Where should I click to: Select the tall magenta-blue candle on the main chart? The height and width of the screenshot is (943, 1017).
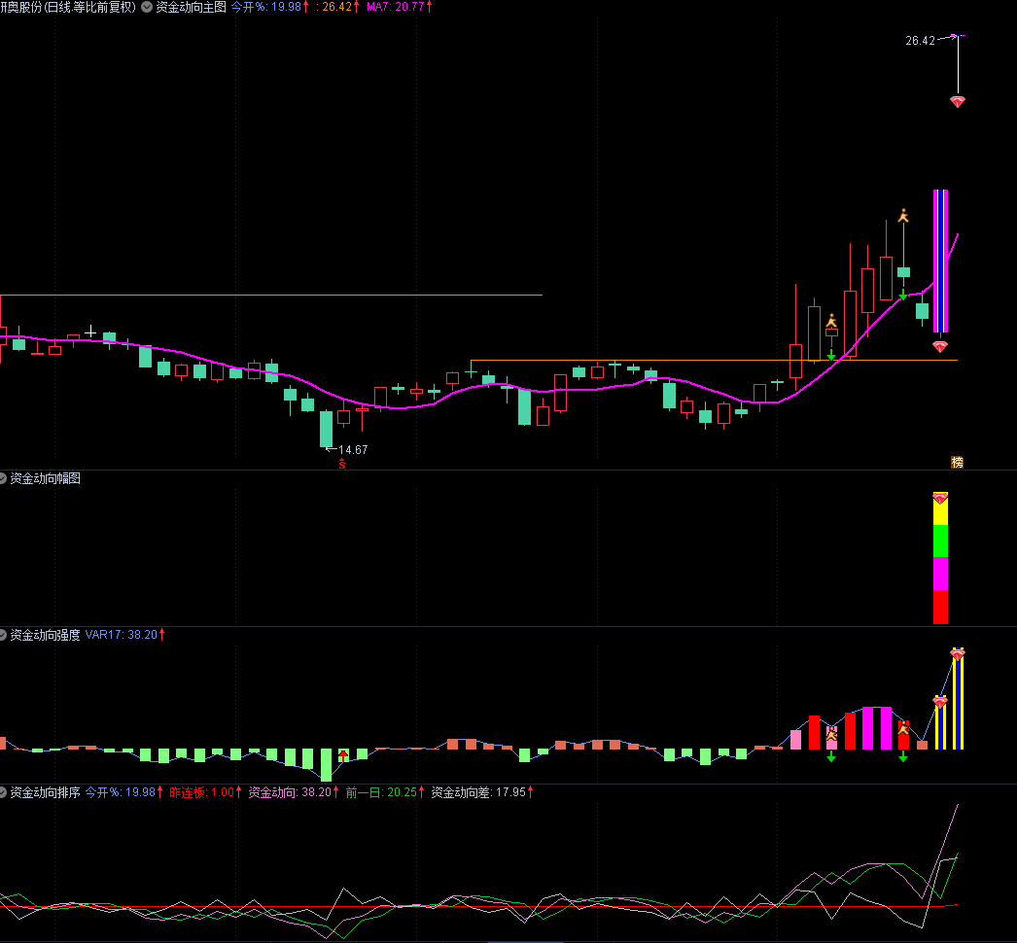click(x=941, y=261)
